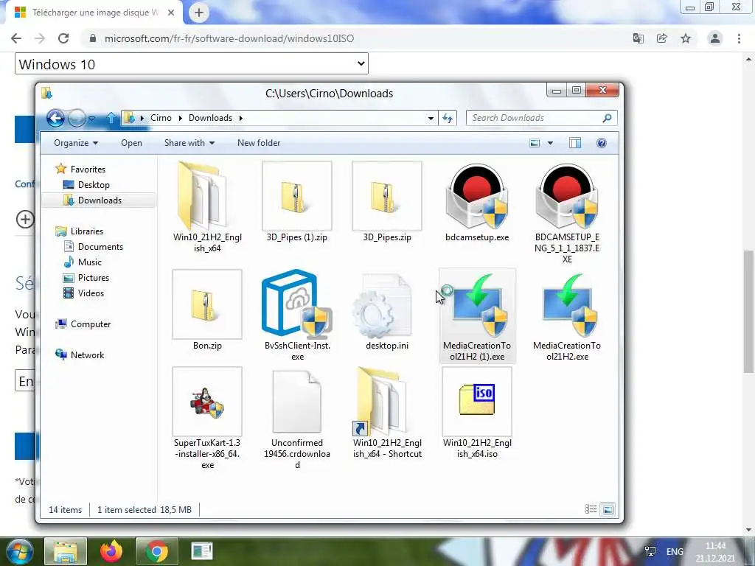The image size is (755, 566).
Task: Select the Win10_21H2_English_x64 folder
Action: pyautogui.click(x=207, y=207)
